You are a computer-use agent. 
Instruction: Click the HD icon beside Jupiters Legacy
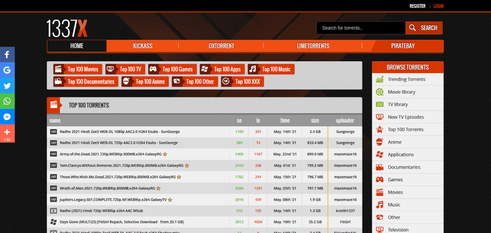(x=54, y=199)
